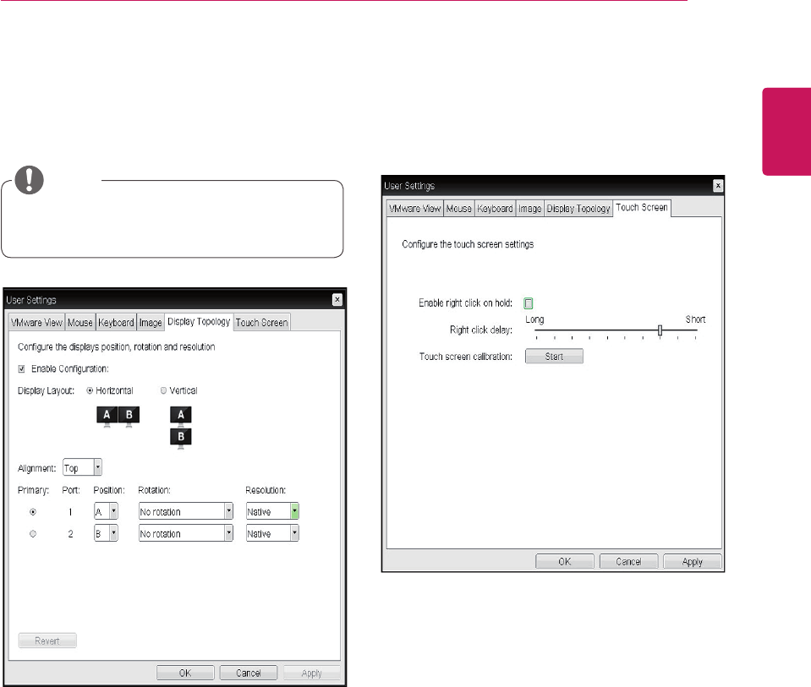Close the Display Topology User Settings window
This screenshot has height=687, width=811.
click(337, 299)
